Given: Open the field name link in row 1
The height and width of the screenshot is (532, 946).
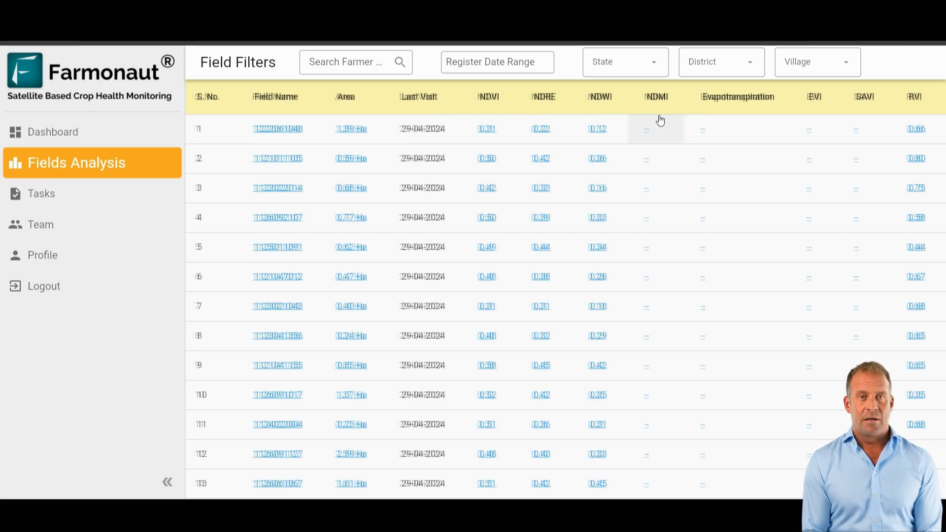Looking at the screenshot, I should click(277, 129).
